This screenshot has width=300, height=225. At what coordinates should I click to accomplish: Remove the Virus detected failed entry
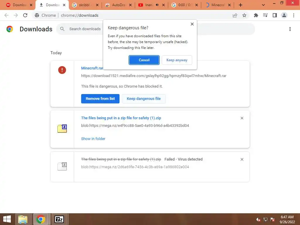tap(242, 159)
